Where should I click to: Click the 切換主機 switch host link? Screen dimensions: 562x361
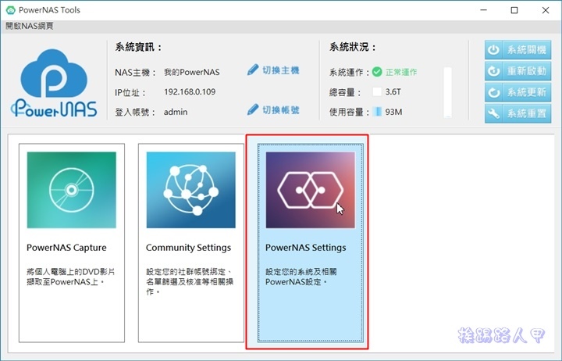(x=280, y=70)
